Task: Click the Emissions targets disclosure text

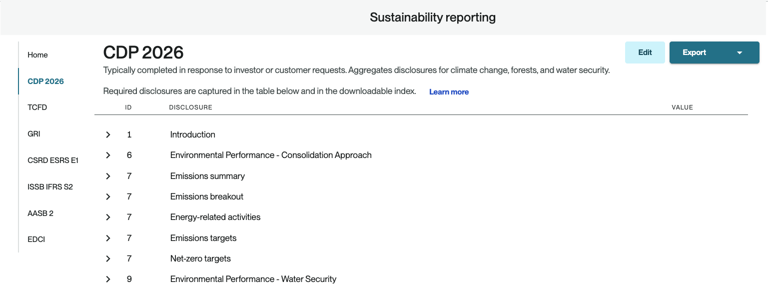Action: pos(203,238)
